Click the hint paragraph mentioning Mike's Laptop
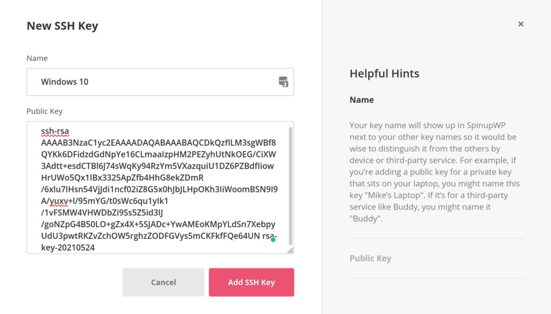 [435, 172]
